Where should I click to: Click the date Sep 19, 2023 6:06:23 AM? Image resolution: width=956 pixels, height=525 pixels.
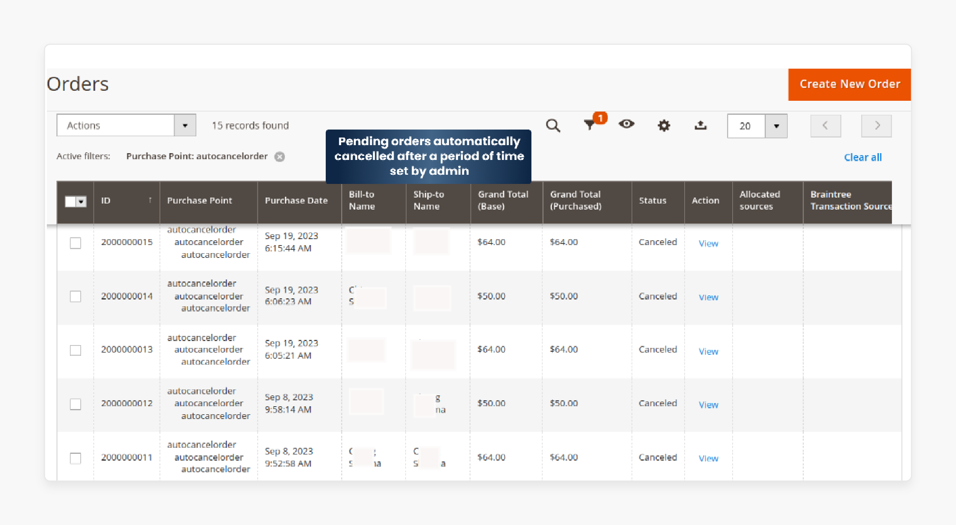[x=291, y=295]
